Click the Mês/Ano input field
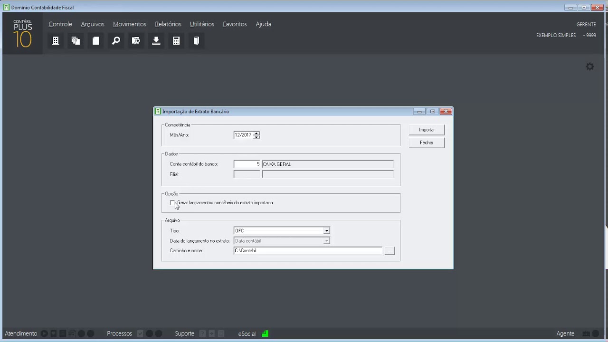Image resolution: width=608 pixels, height=342 pixels. tap(244, 135)
